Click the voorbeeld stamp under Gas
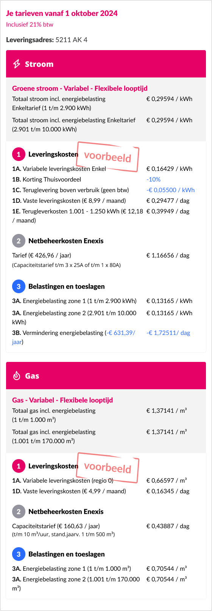Screen dimensions: 212x611 click(108, 467)
